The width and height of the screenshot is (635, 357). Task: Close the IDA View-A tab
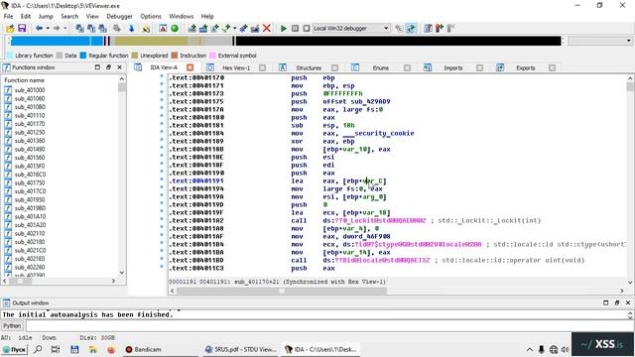(190, 67)
